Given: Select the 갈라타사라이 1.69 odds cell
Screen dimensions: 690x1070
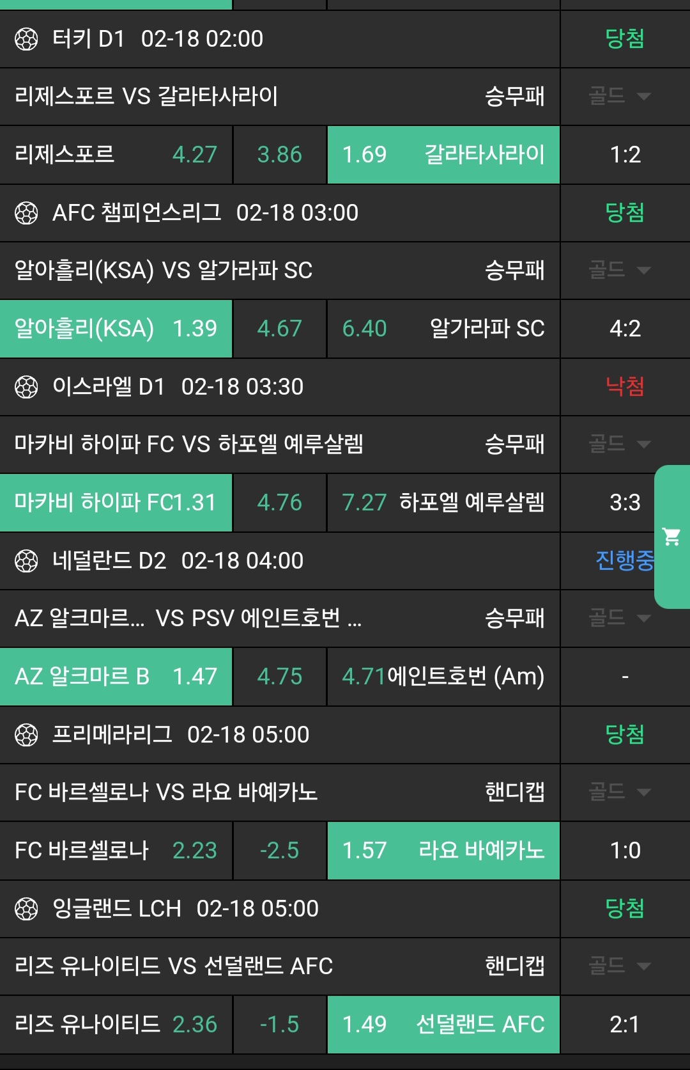Looking at the screenshot, I should (x=443, y=155).
